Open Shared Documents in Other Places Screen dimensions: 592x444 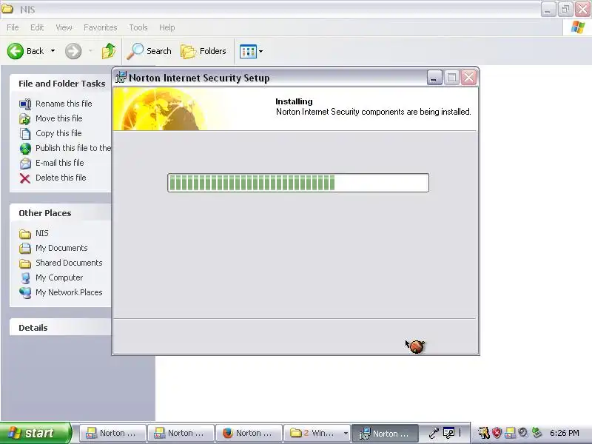point(69,263)
